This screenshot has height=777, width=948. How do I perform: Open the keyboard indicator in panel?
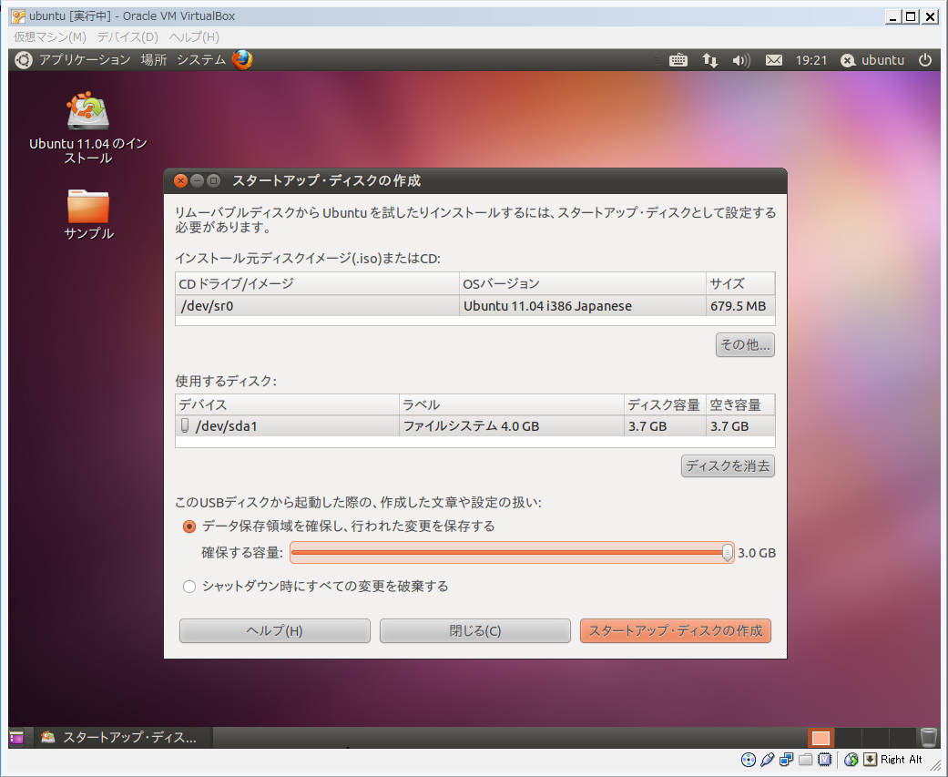pos(678,60)
